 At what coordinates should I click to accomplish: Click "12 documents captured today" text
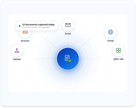(x=38, y=24)
